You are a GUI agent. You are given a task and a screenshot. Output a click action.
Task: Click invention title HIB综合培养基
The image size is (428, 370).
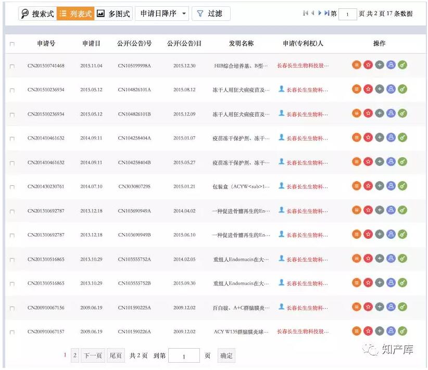click(x=241, y=66)
